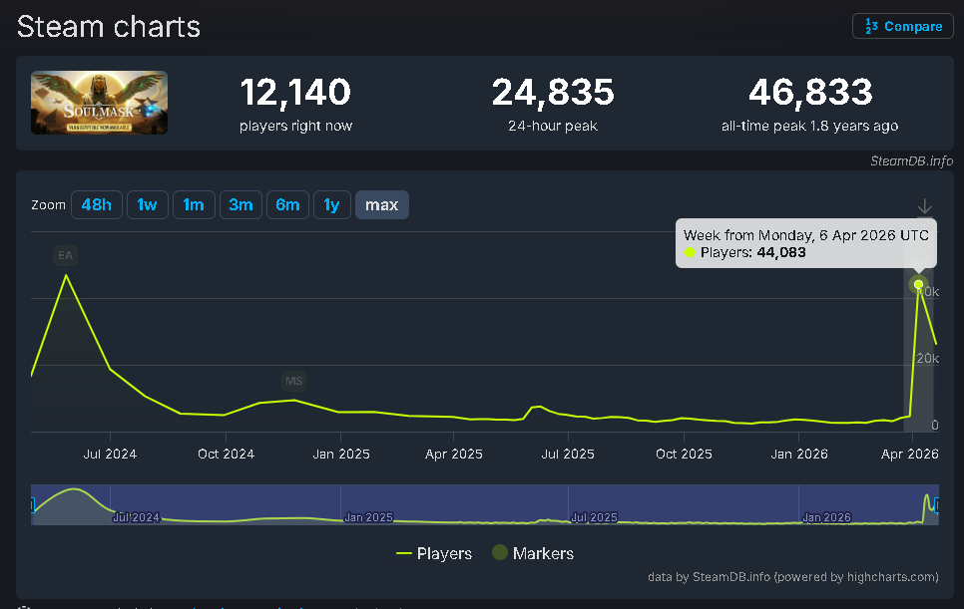Viewport: 964px width, 609px height.
Task: Set chart zoom to 6m
Action: (287, 205)
